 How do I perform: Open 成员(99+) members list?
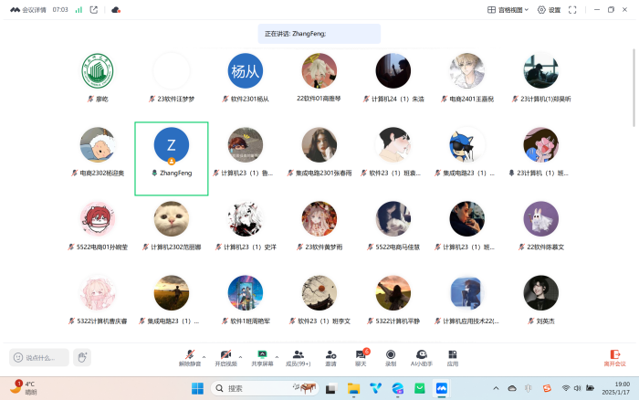point(298,358)
